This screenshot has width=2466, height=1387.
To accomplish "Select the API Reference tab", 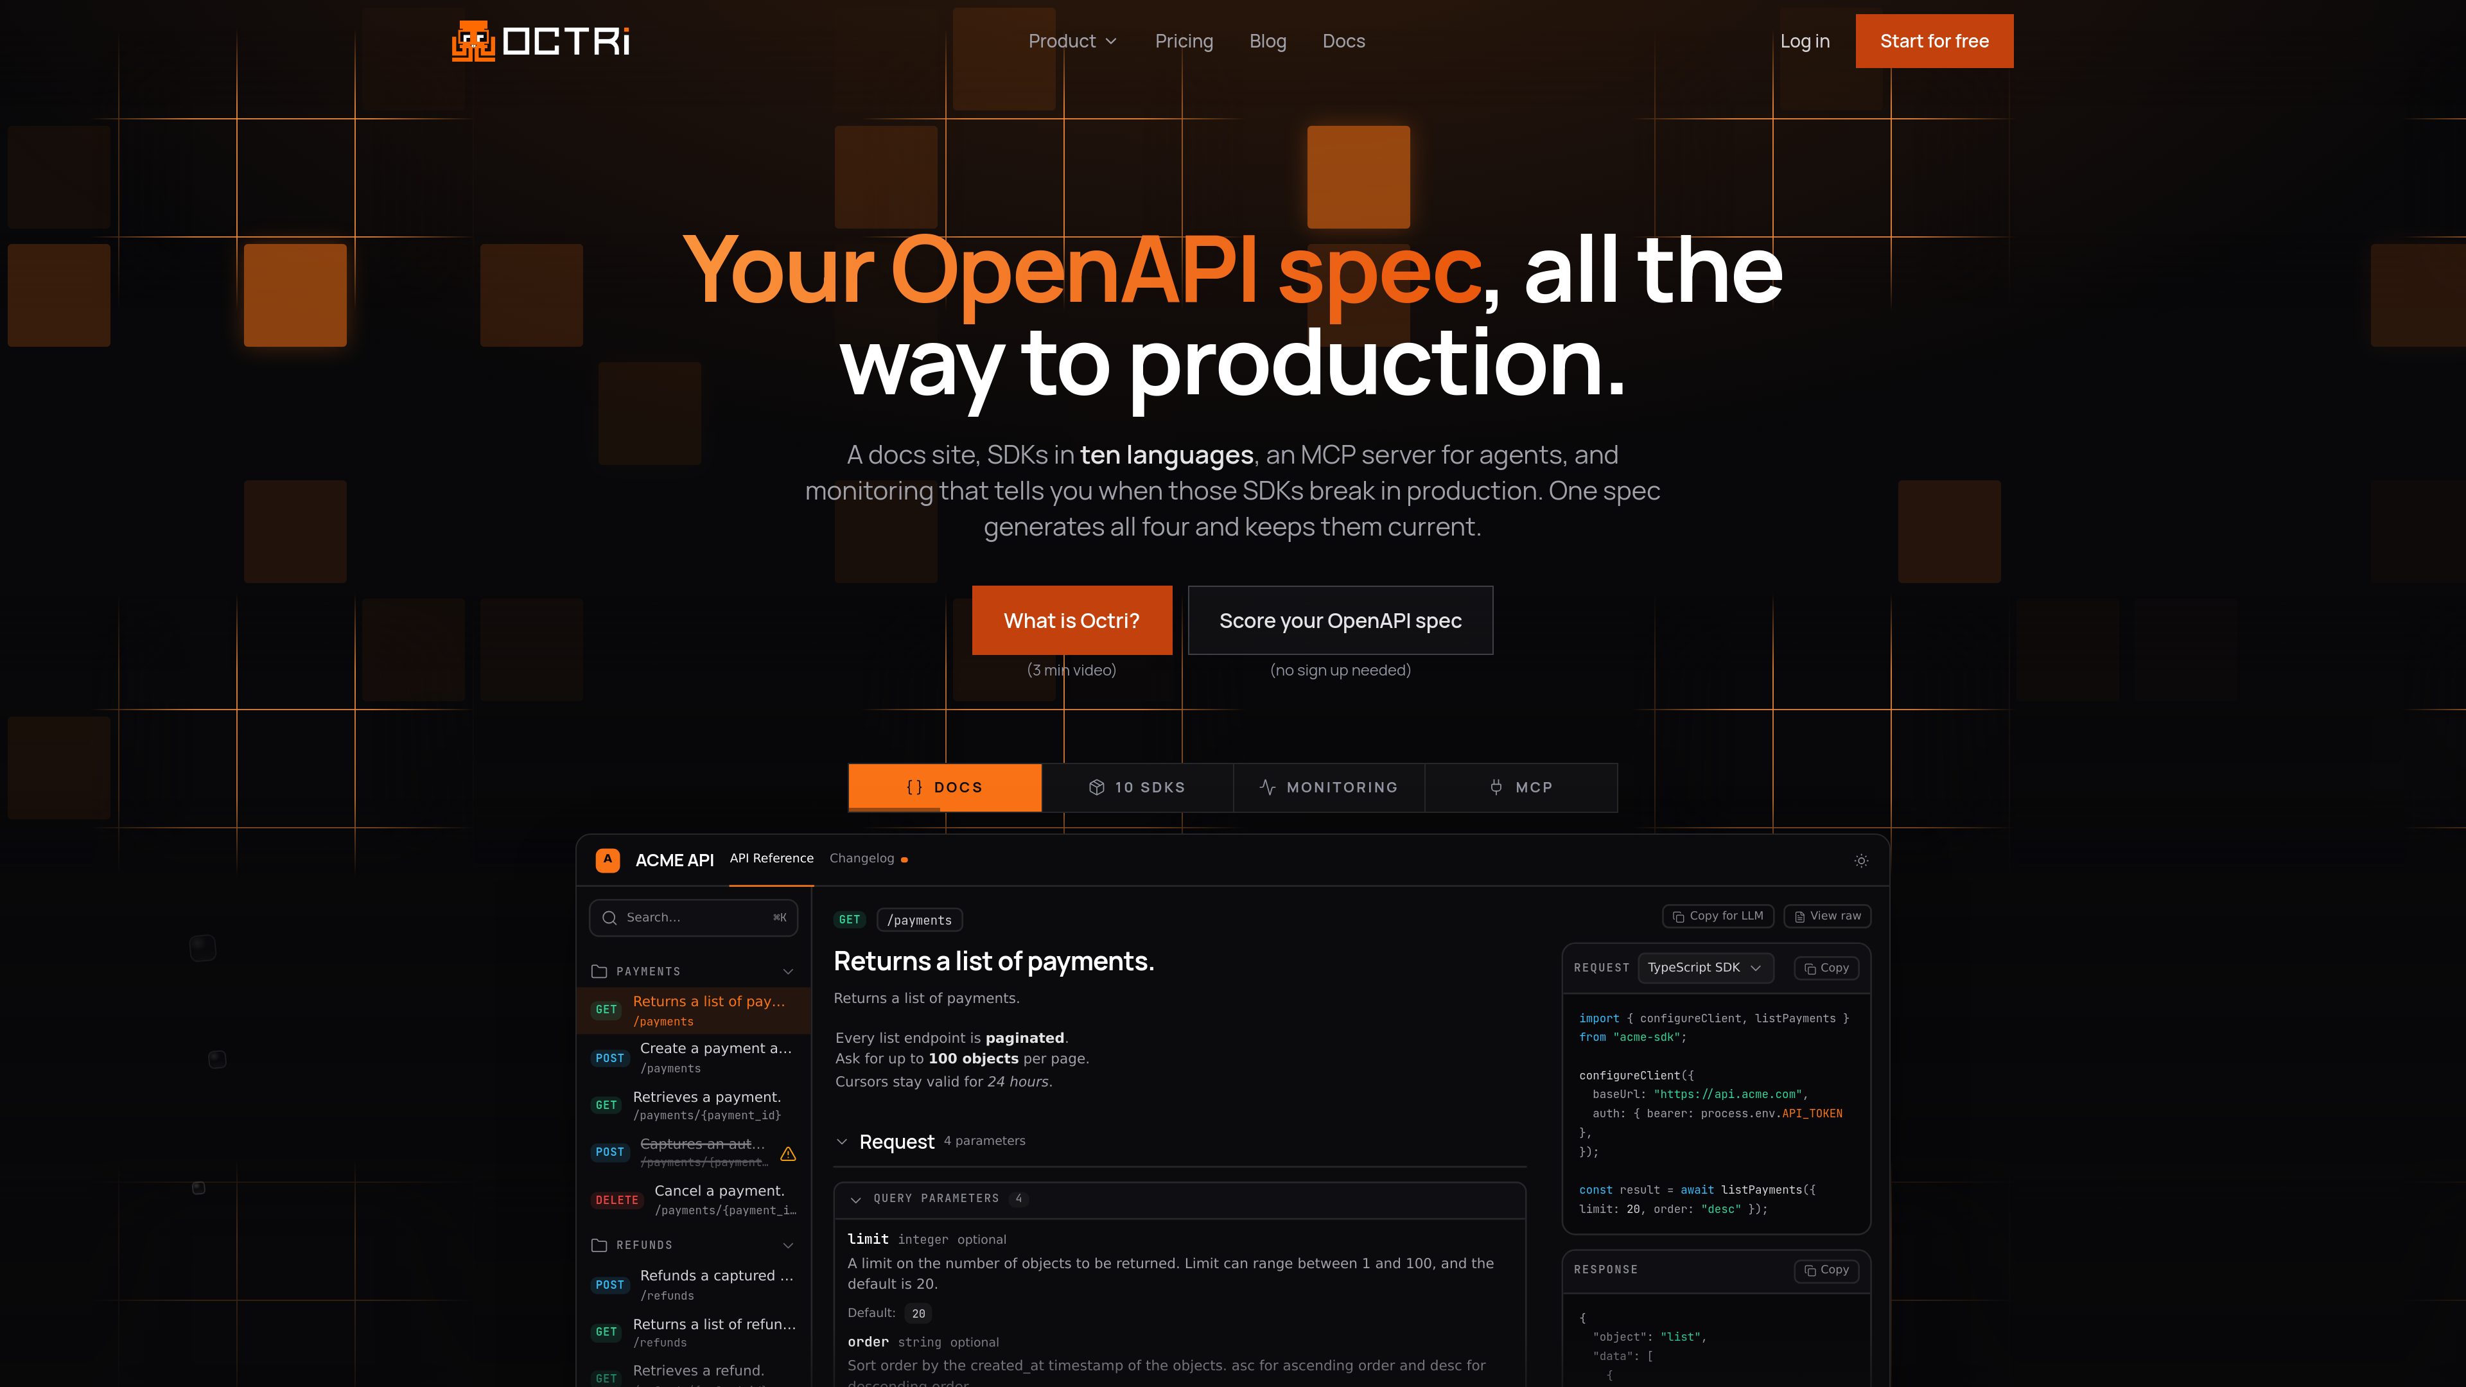I will click(x=771, y=859).
